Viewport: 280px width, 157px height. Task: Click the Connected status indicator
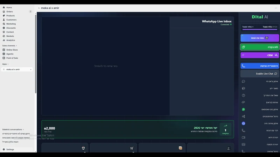coord(226,24)
